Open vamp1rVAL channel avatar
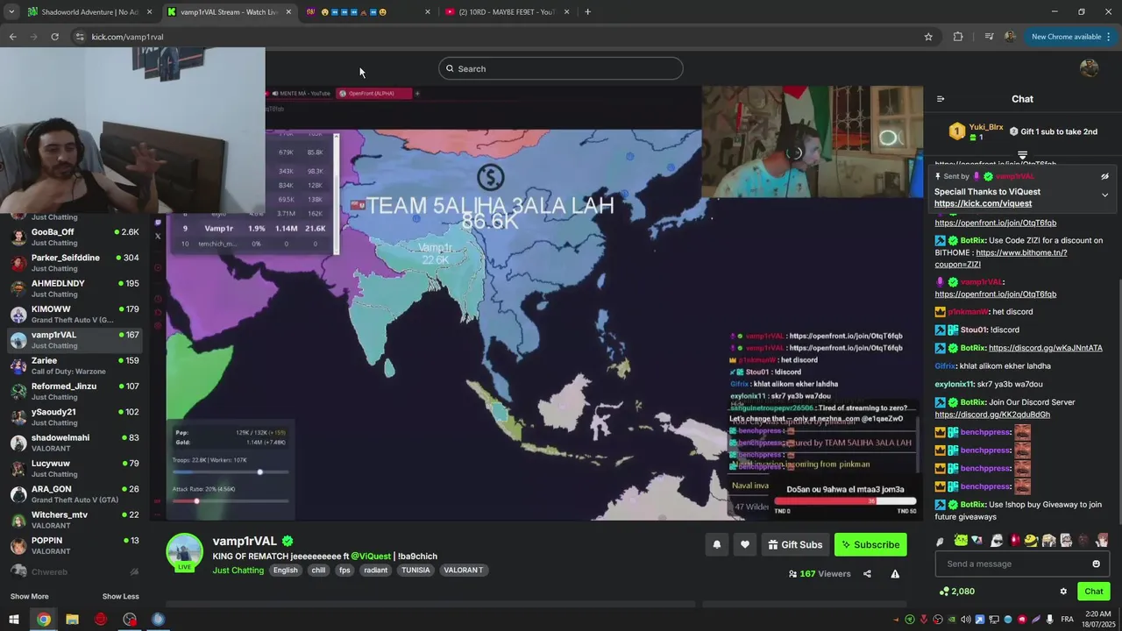1122x631 pixels. [x=185, y=552]
